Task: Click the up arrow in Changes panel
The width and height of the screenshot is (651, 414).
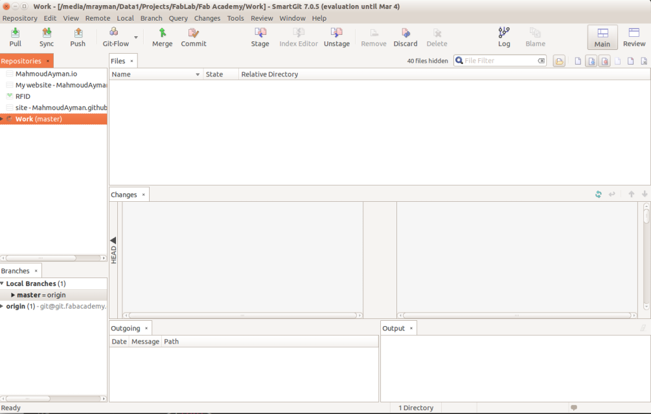Action: [x=631, y=194]
